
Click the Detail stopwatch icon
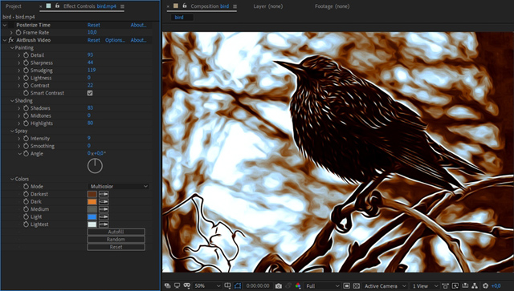point(27,55)
